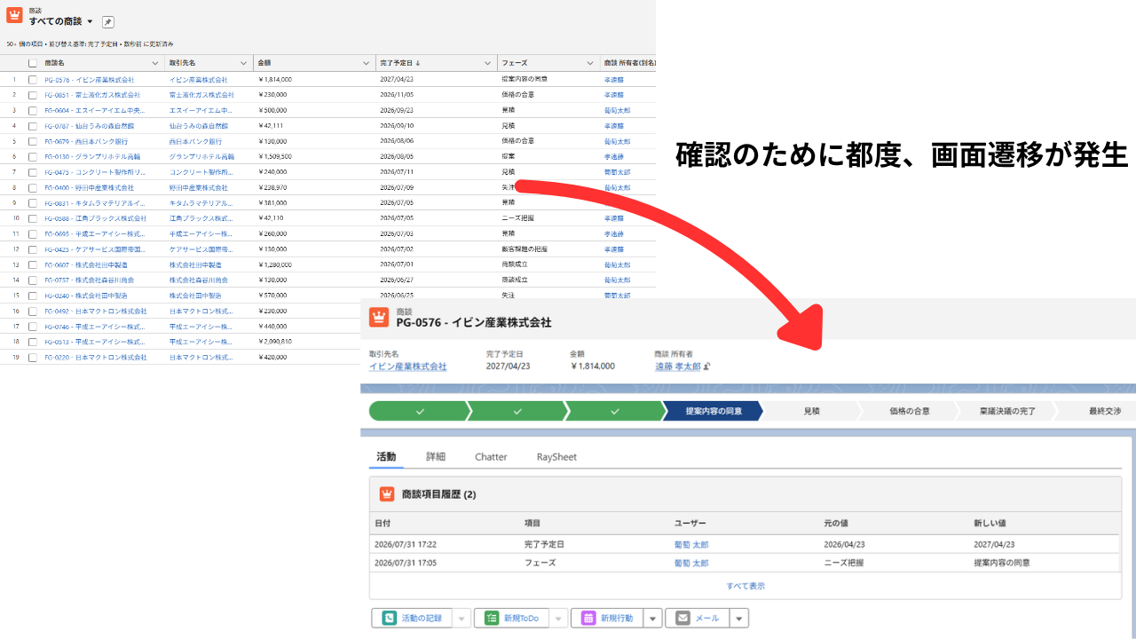Click the ¥2,090,810 amount cell
Image resolution: width=1136 pixels, height=639 pixels.
point(275,342)
